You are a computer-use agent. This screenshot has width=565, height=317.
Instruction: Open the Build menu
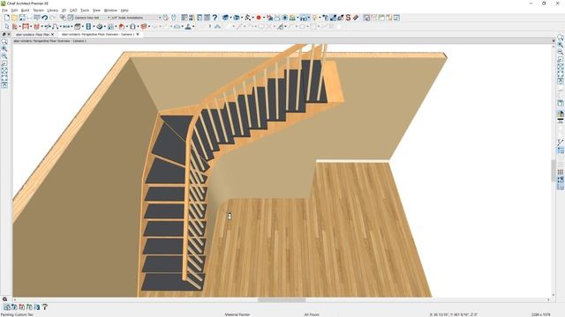26,11
